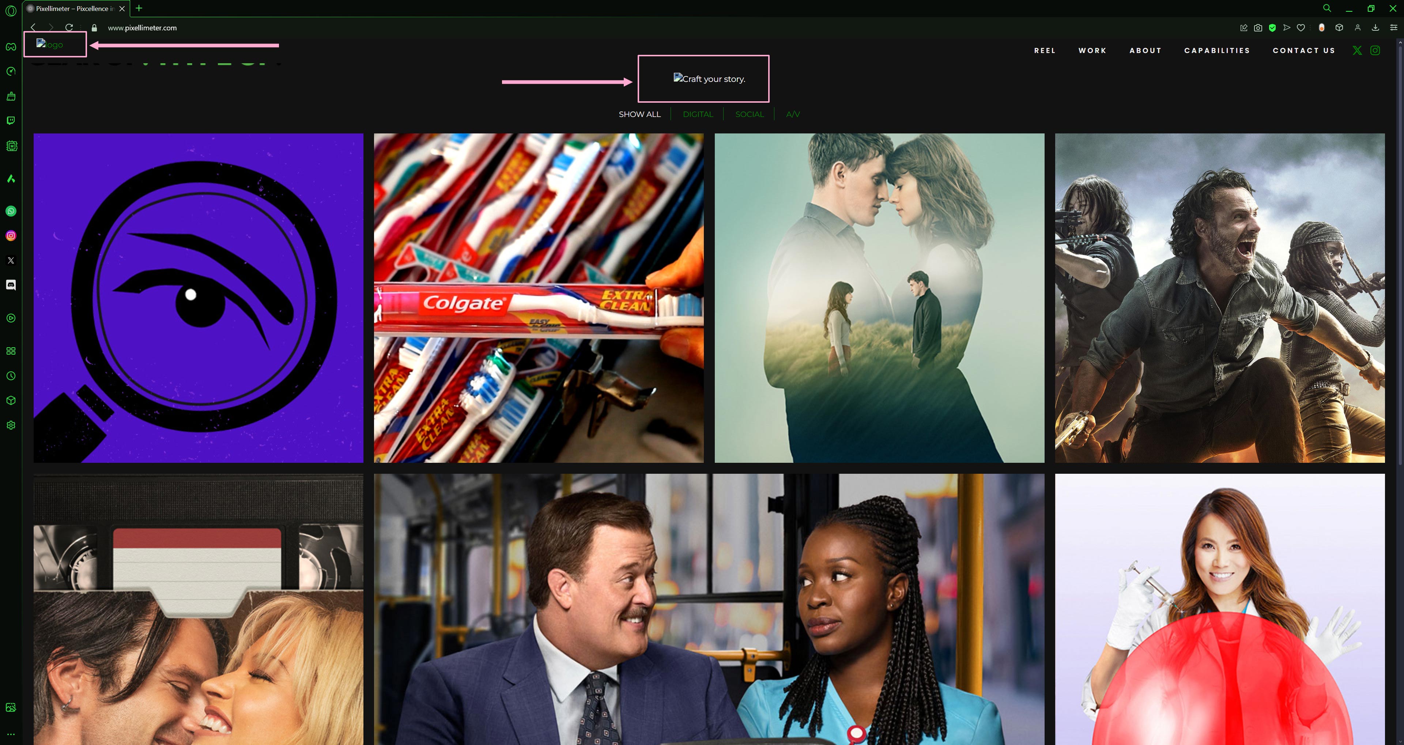Open the ABOUT nav link
The width and height of the screenshot is (1404, 745).
point(1145,51)
